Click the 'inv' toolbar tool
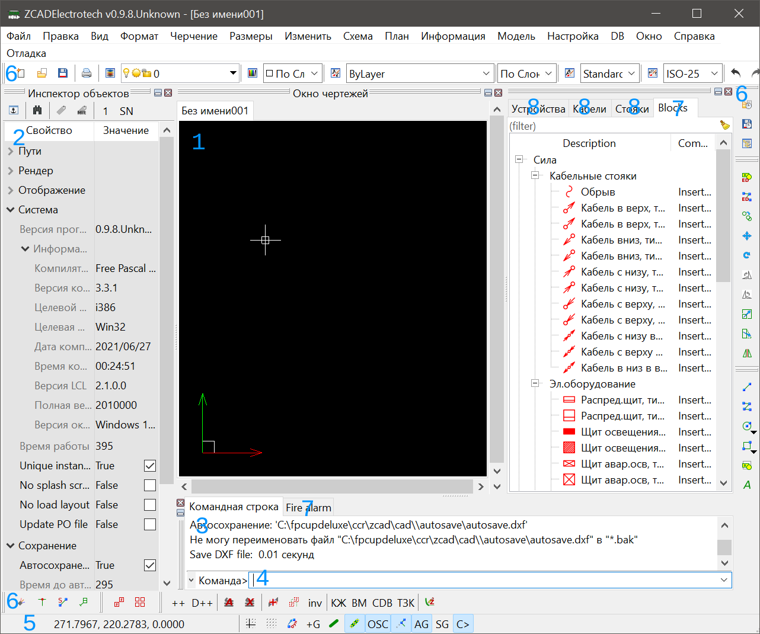This screenshot has width=760, height=634. [x=315, y=603]
